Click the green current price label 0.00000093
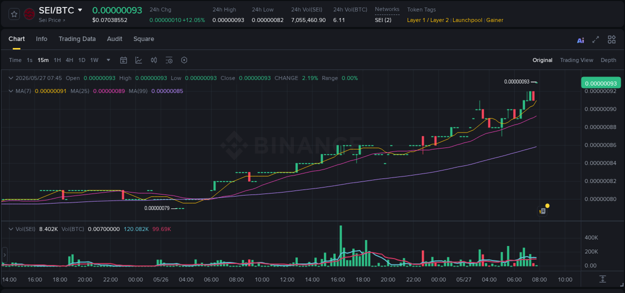 [x=600, y=83]
